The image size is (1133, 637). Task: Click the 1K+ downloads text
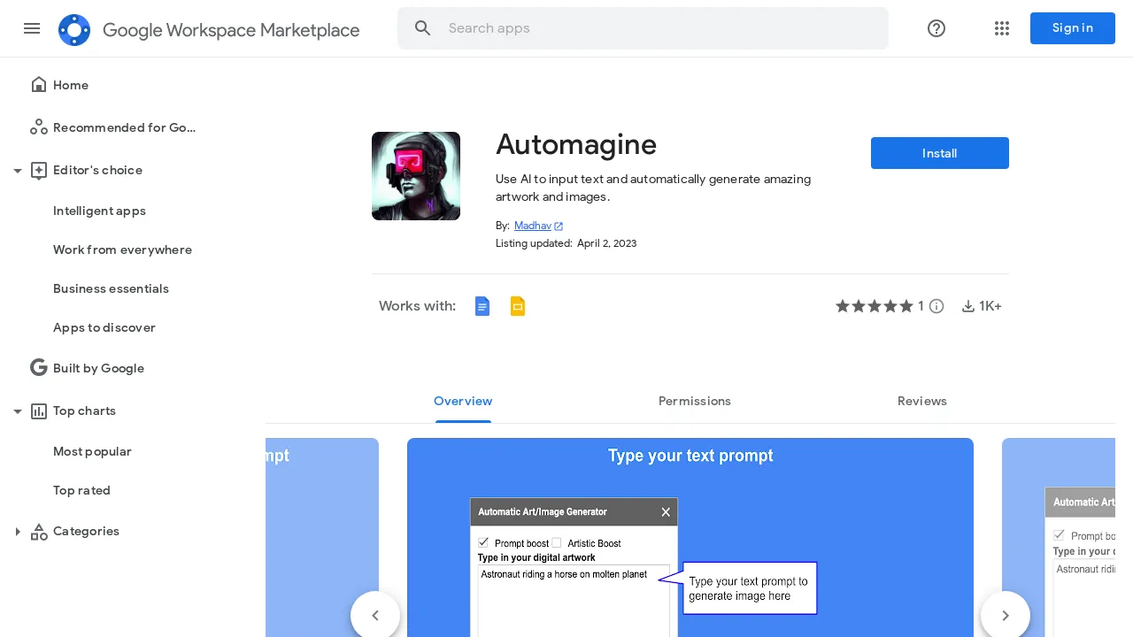[990, 306]
